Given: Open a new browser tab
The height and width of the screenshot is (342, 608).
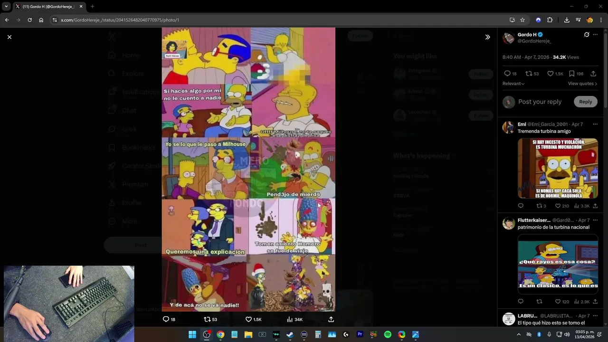Looking at the screenshot, I should pos(92,7).
